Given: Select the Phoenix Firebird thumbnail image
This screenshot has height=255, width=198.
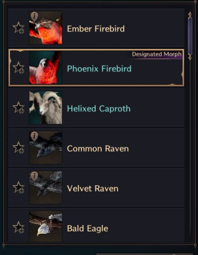Looking at the screenshot, I should point(46,68).
